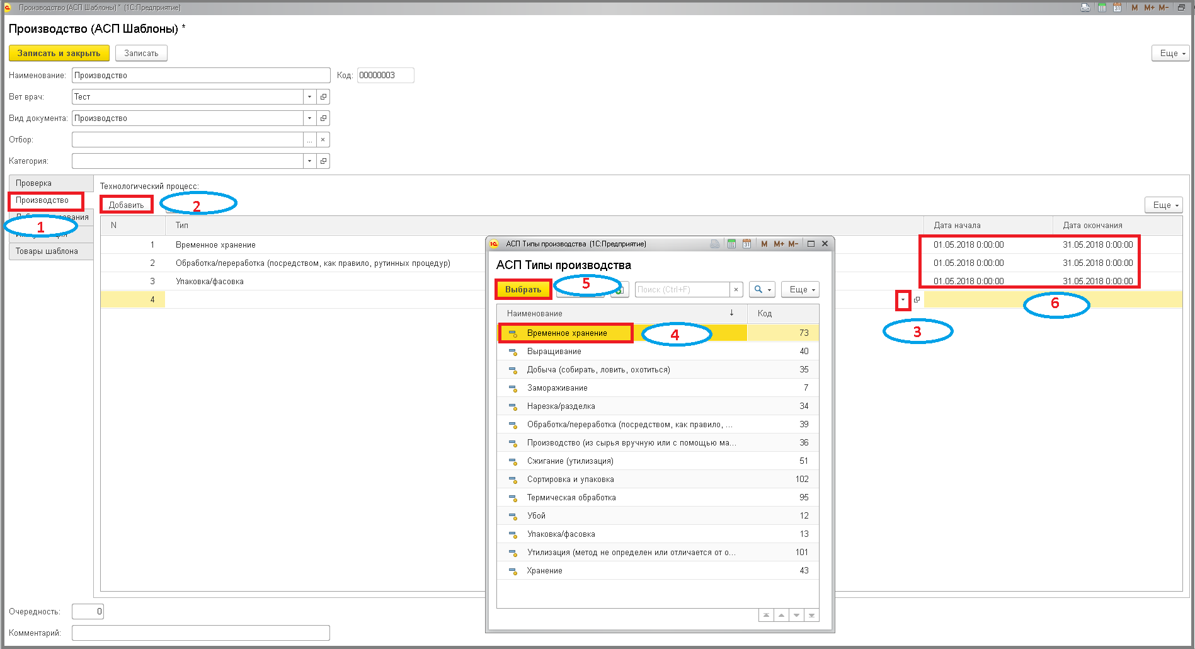Click M memory button in main title bar
Screen dimensions: 1195x649
click(x=1135, y=8)
